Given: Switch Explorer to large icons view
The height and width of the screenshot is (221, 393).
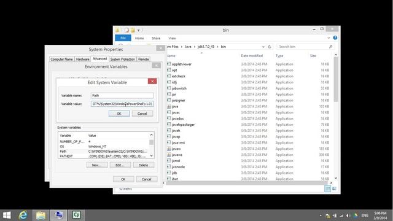Looking at the screenshot, I should tap(334, 188).
